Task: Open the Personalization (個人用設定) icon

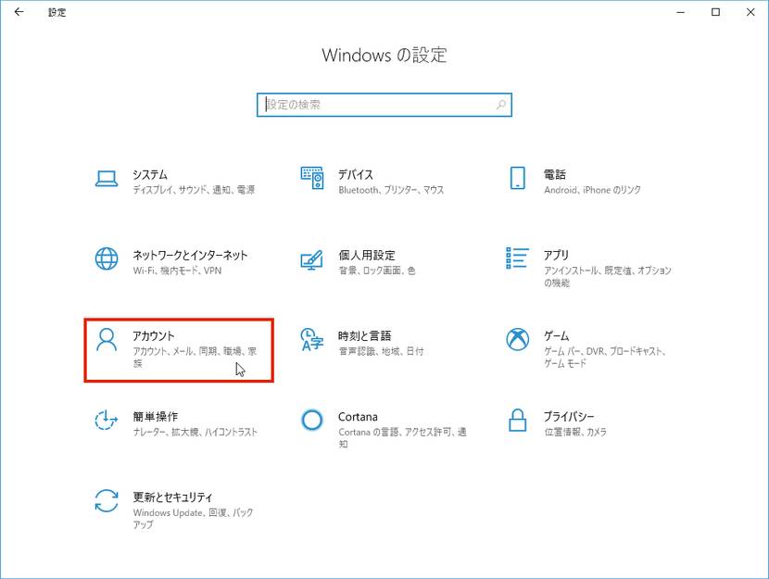Action: 312,259
